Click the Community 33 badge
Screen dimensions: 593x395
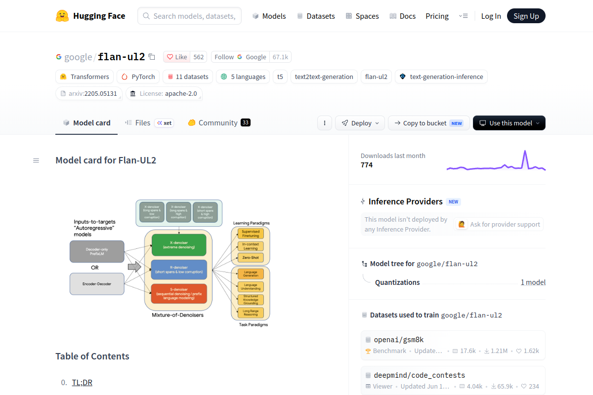coord(246,122)
